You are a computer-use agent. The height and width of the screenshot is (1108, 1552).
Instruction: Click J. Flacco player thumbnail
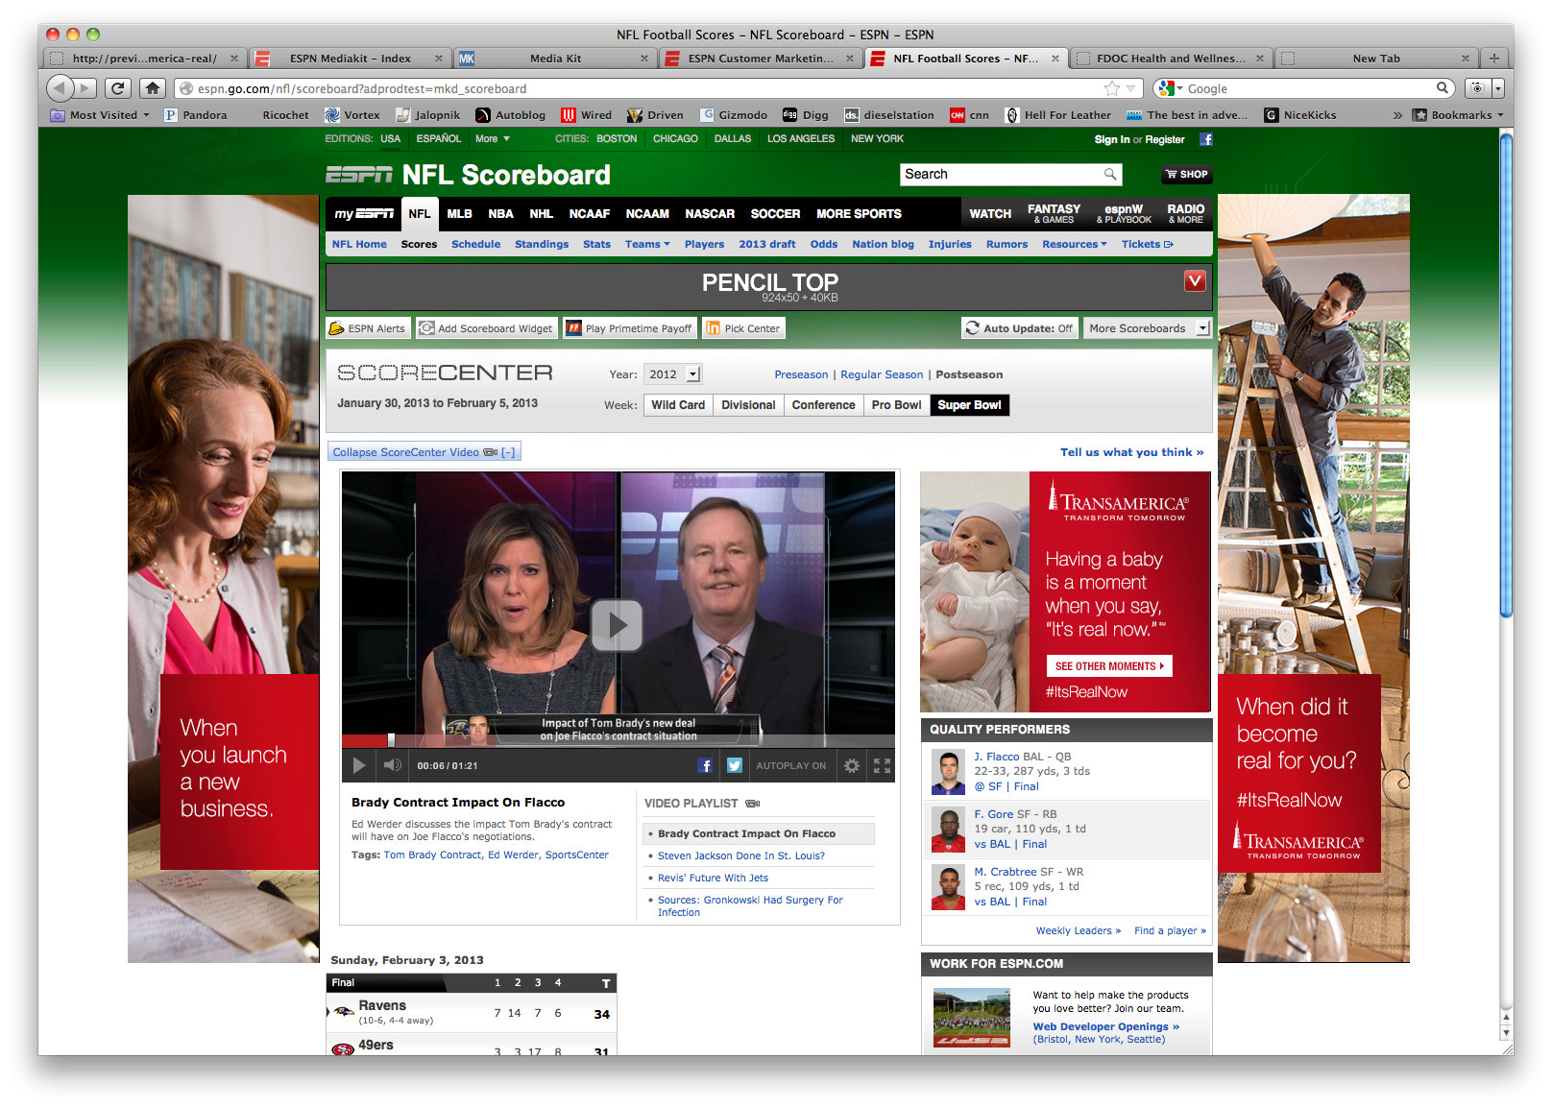(948, 772)
